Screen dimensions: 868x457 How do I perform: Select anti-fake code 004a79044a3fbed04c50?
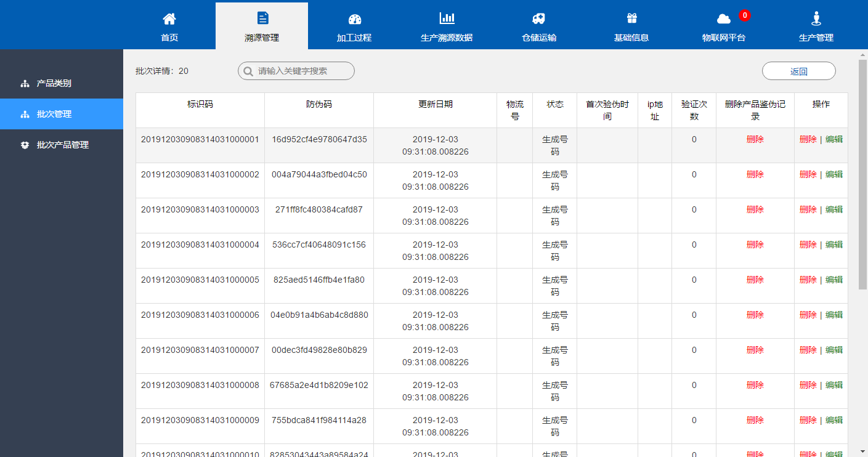[x=319, y=174]
